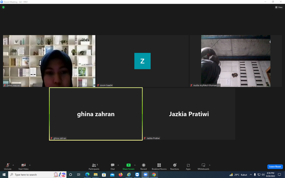Open the View layout menu
The image size is (285, 178).
[279, 7]
